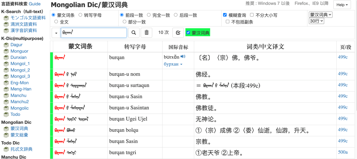Click the search magnifier button

click(133, 33)
